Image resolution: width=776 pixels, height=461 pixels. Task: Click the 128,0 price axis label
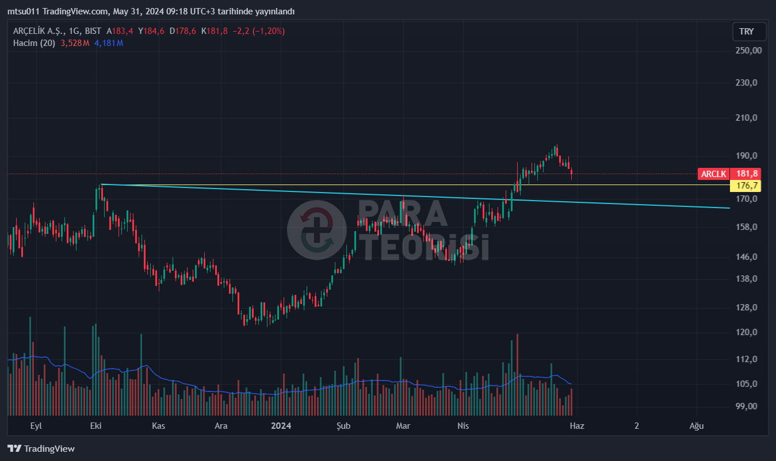[x=747, y=308]
